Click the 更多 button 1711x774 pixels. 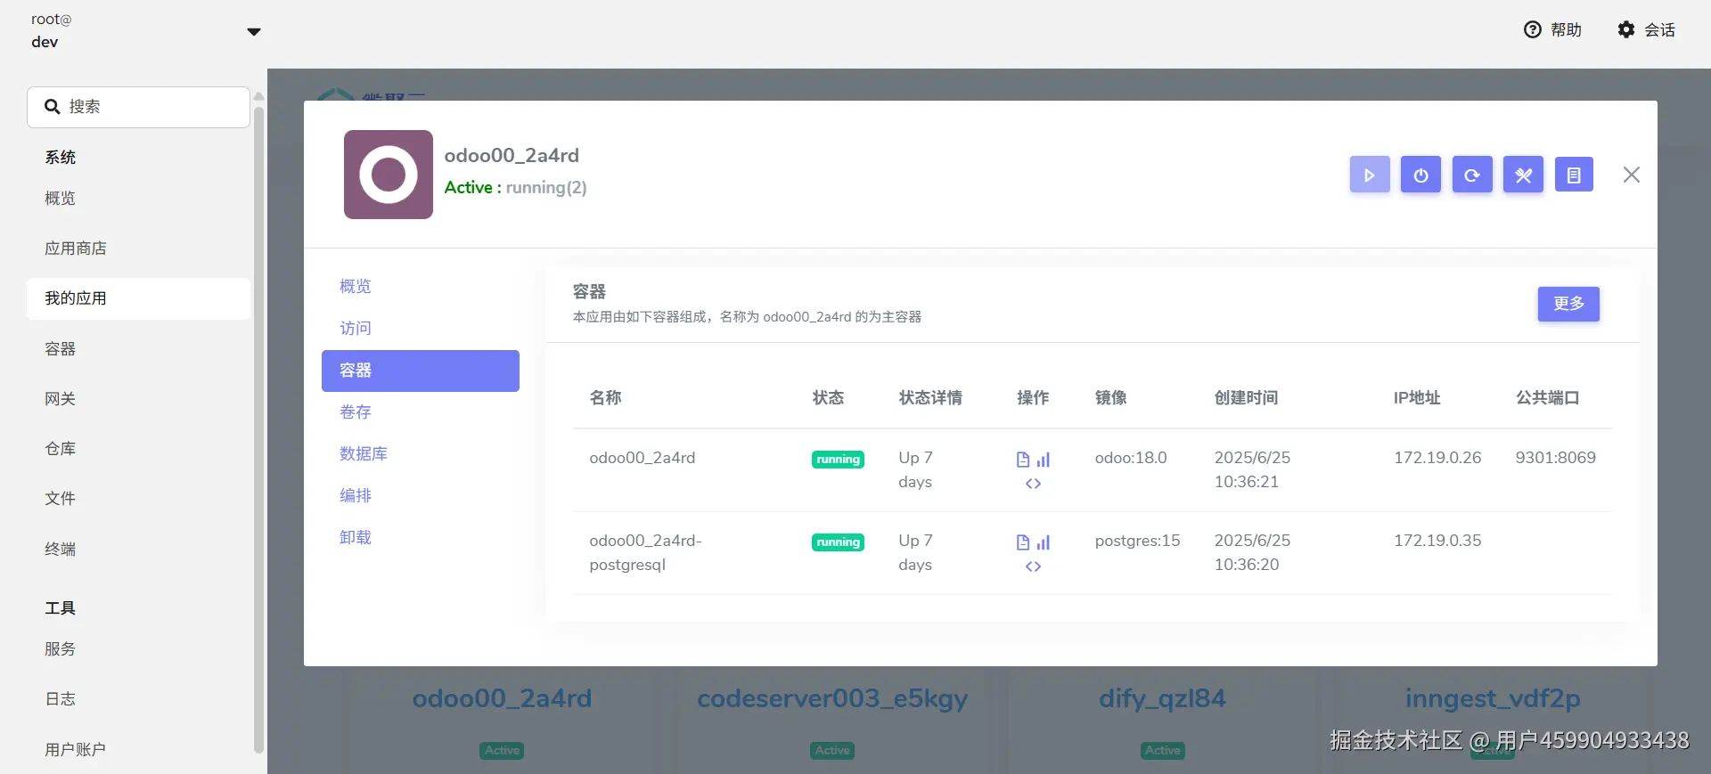(x=1568, y=304)
